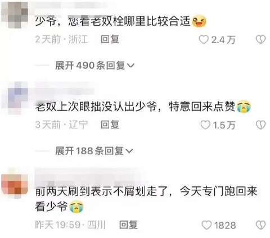Image resolution: width=270 pixels, height=238 pixels.
Task: Dislike the Liaoning comment with broken heart
Action: (x=261, y=125)
